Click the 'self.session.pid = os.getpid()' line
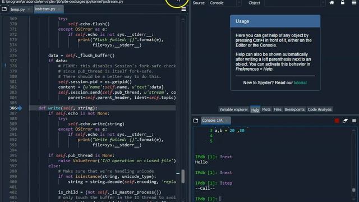The image size is (359, 202). click(x=95, y=82)
